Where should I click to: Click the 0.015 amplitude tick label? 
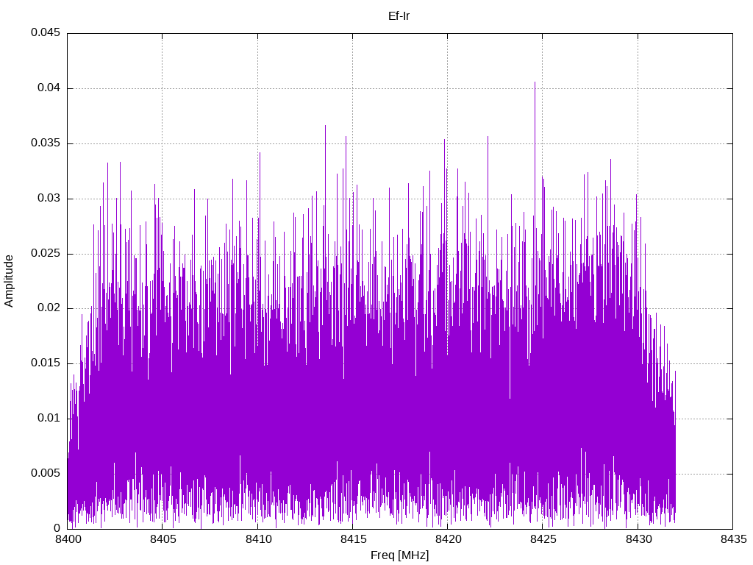[46, 363]
